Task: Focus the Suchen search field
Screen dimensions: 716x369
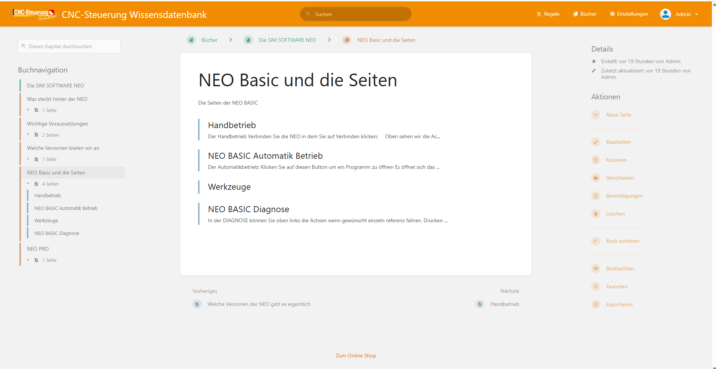Action: pos(356,14)
